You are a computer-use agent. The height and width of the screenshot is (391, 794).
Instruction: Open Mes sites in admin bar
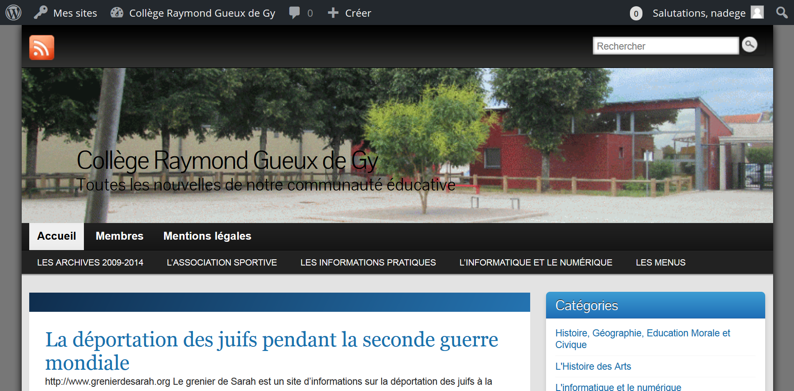click(x=66, y=13)
